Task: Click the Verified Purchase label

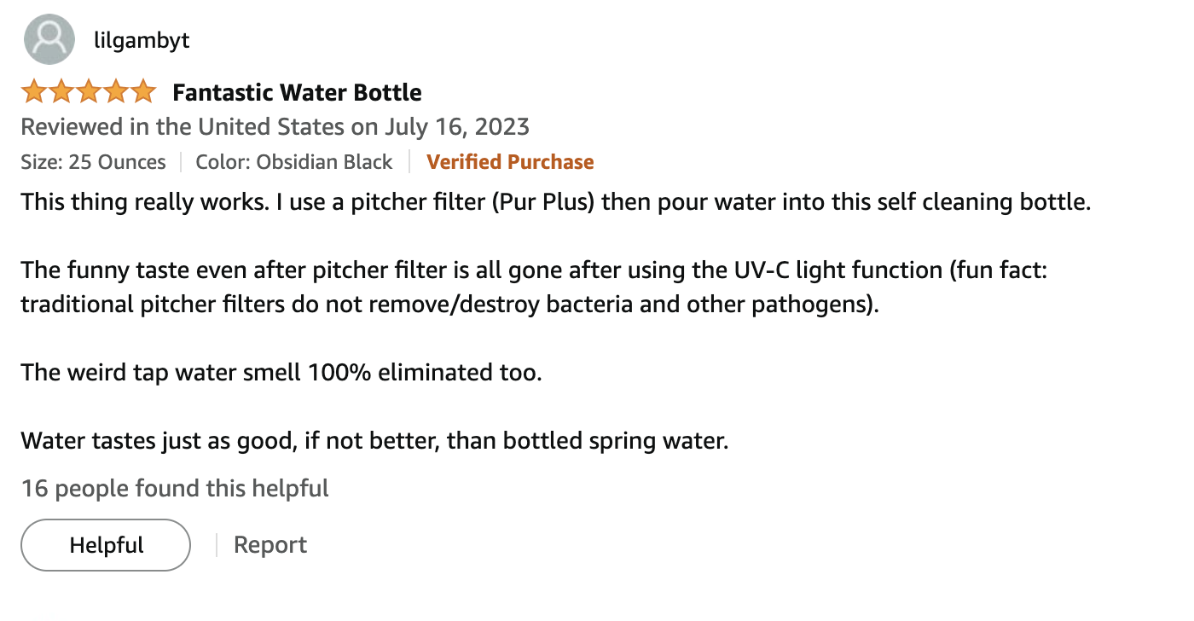Action: coord(510,162)
